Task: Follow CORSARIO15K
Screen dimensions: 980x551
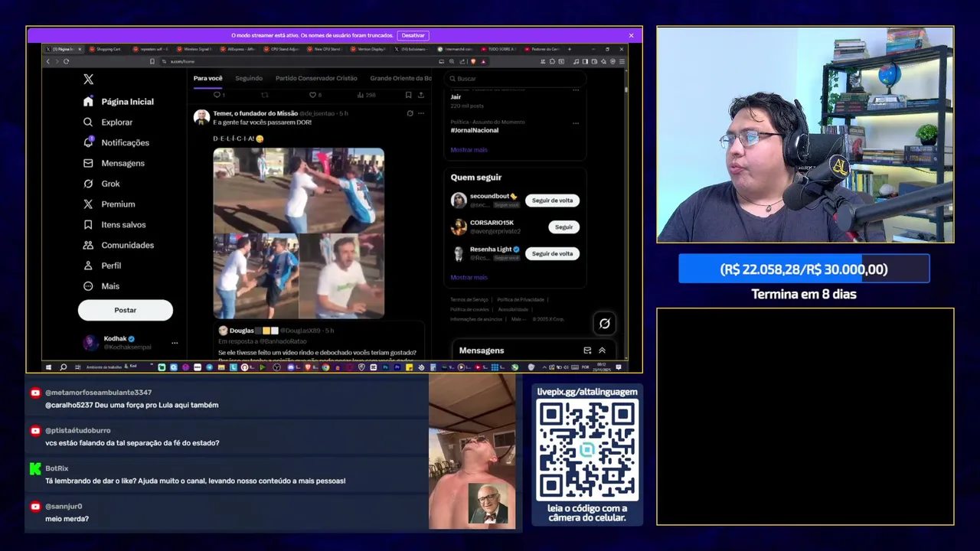Action: [563, 227]
